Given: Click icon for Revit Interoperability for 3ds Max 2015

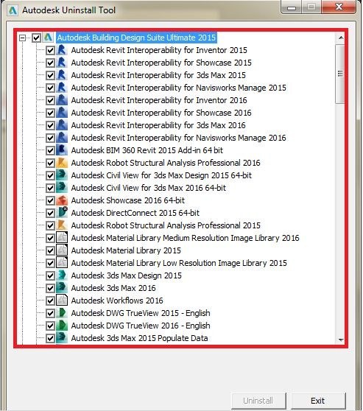Looking at the screenshot, I should 62,75.
